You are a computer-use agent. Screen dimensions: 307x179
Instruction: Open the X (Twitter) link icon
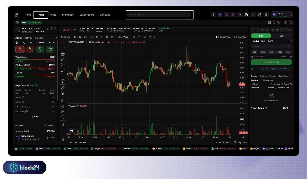[24, 43]
